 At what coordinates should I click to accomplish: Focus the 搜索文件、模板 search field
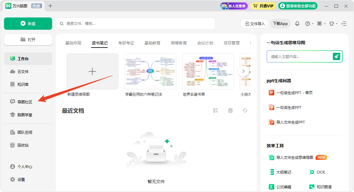coord(135,24)
